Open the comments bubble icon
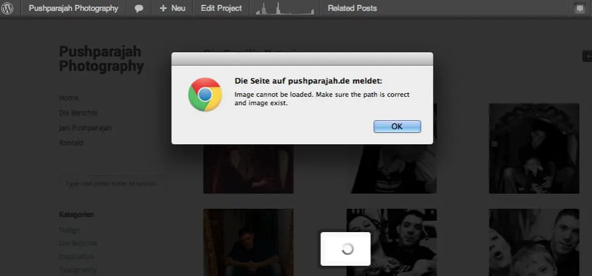592x276 pixels. [x=139, y=8]
